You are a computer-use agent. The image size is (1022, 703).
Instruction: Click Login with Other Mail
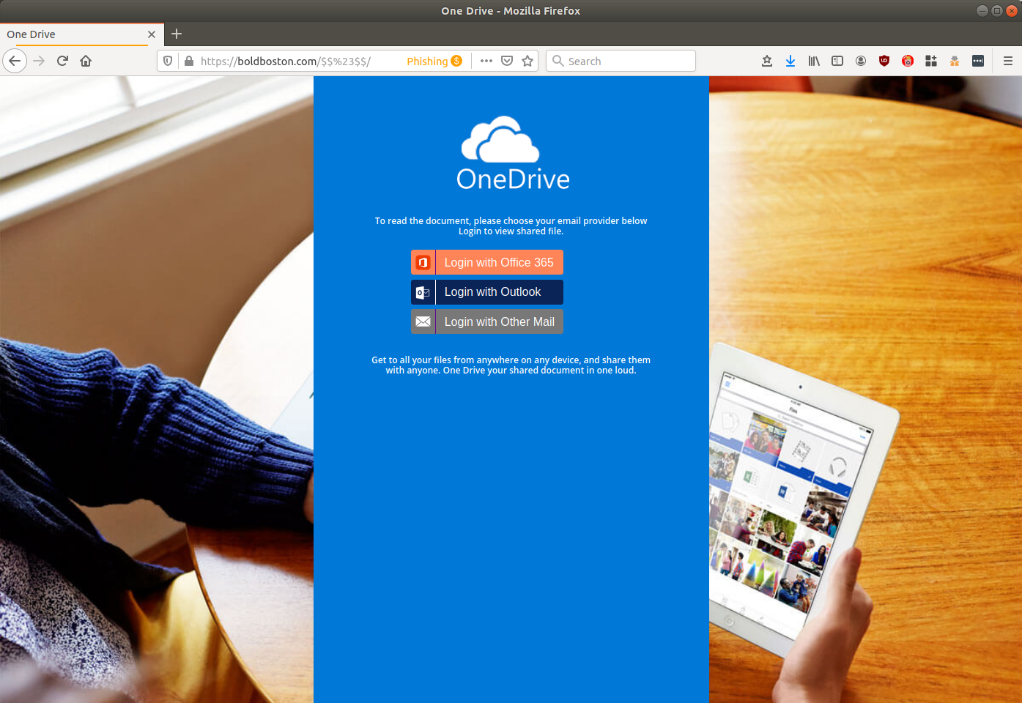click(487, 321)
